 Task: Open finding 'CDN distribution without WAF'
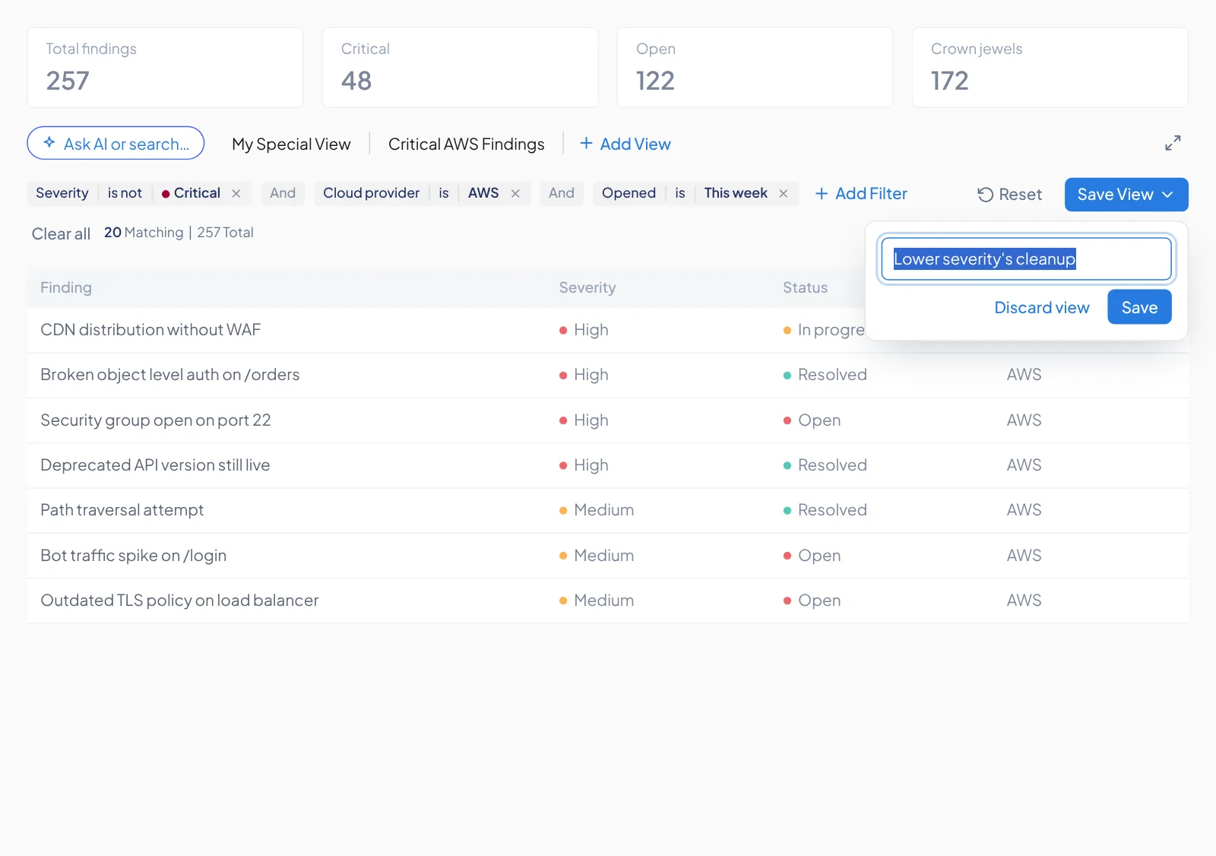150,330
